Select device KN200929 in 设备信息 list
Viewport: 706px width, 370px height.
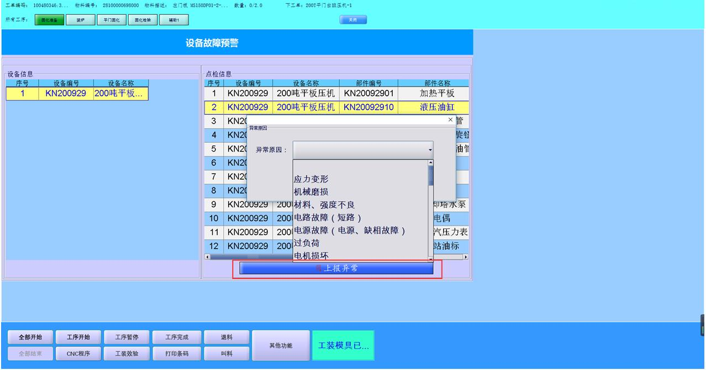pos(66,94)
